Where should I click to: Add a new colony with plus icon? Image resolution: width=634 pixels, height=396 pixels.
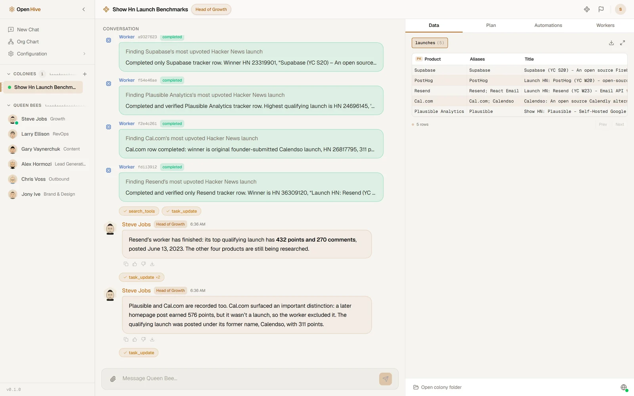point(84,74)
